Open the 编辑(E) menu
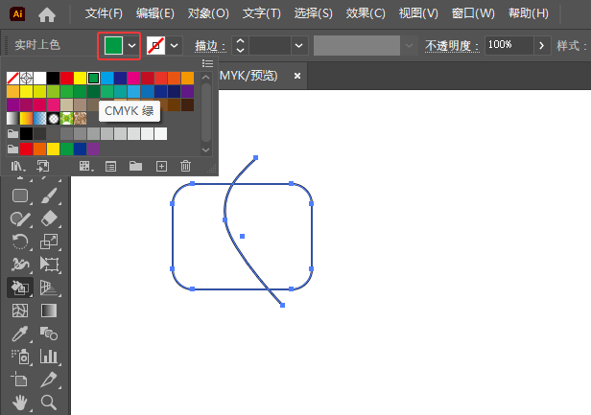This screenshot has width=591, height=415. [154, 13]
